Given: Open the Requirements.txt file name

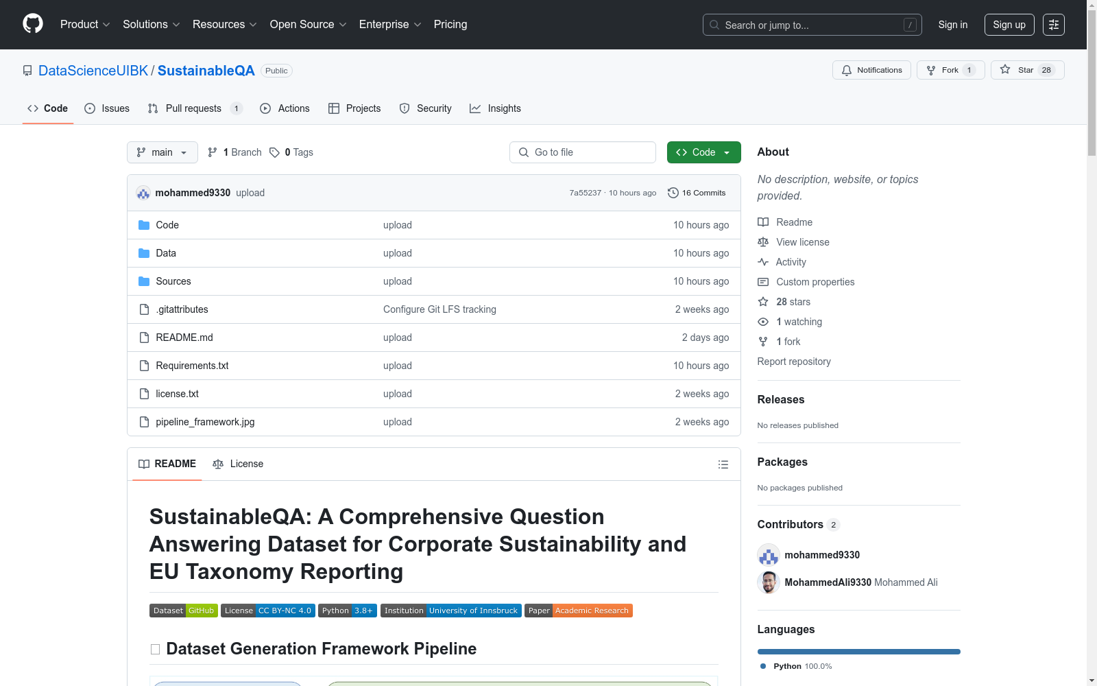Looking at the screenshot, I should (192, 366).
